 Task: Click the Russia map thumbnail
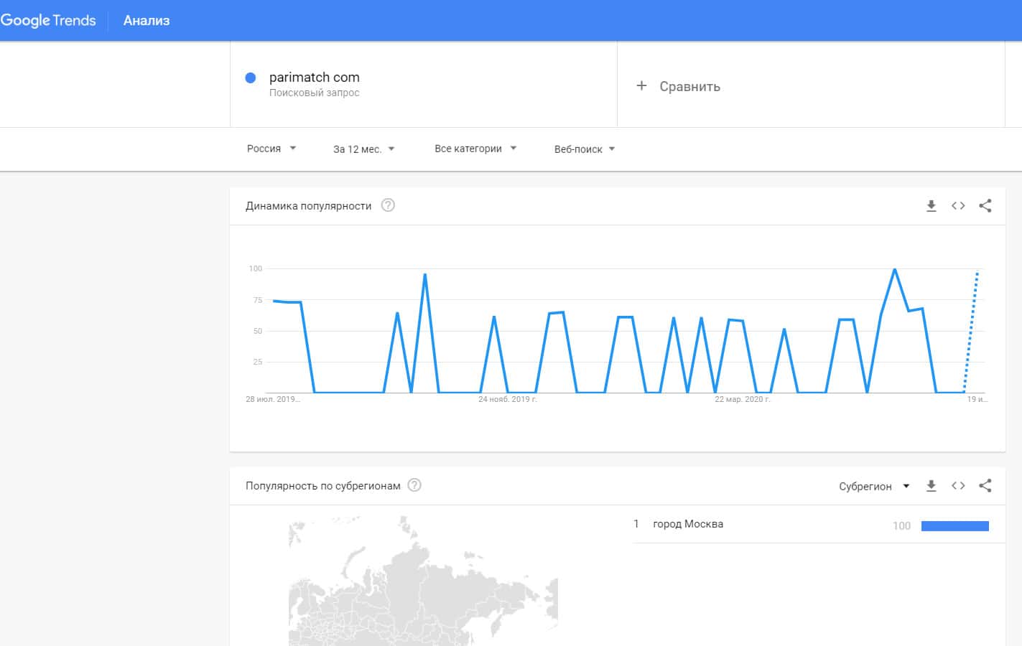[x=422, y=581]
